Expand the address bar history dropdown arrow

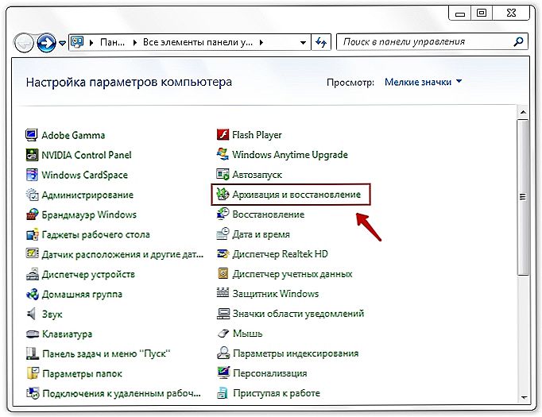(x=303, y=43)
